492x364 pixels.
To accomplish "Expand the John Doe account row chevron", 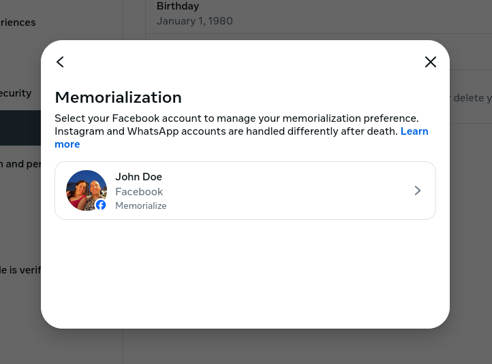I will point(417,191).
